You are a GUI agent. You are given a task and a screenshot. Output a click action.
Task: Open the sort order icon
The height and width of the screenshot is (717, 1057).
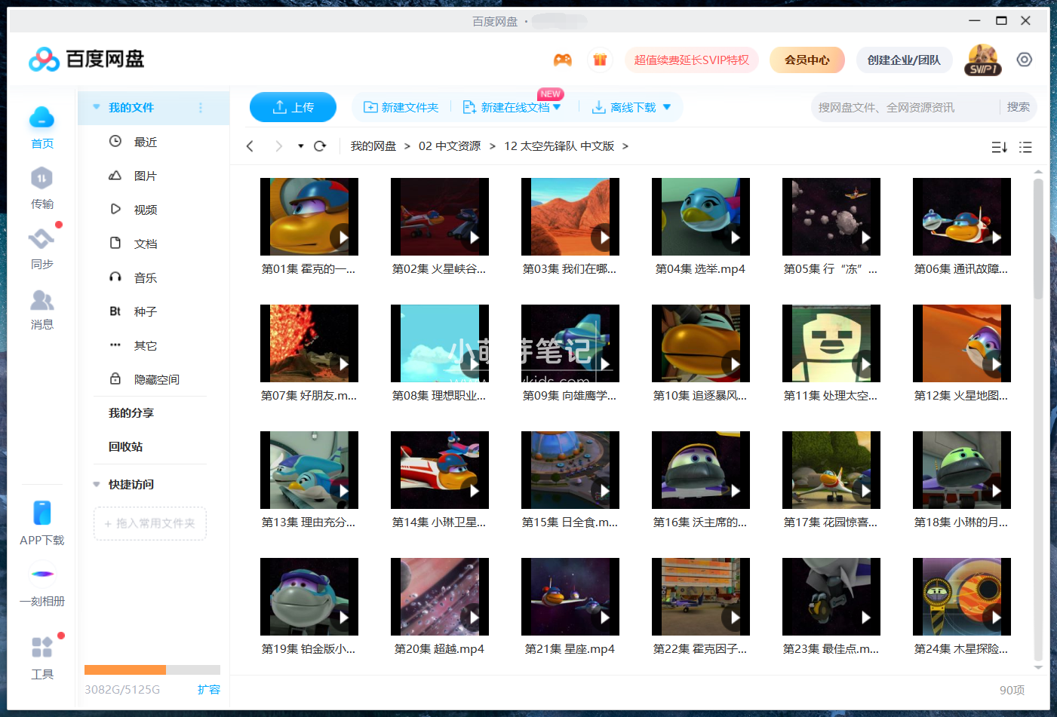pyautogui.click(x=999, y=147)
